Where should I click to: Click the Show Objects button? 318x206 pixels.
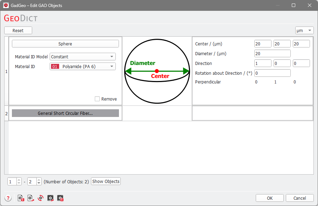pyautogui.click(x=106, y=181)
